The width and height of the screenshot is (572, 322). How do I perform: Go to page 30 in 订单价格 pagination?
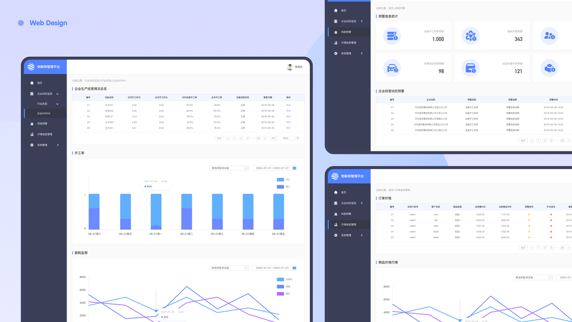[x=562, y=247]
